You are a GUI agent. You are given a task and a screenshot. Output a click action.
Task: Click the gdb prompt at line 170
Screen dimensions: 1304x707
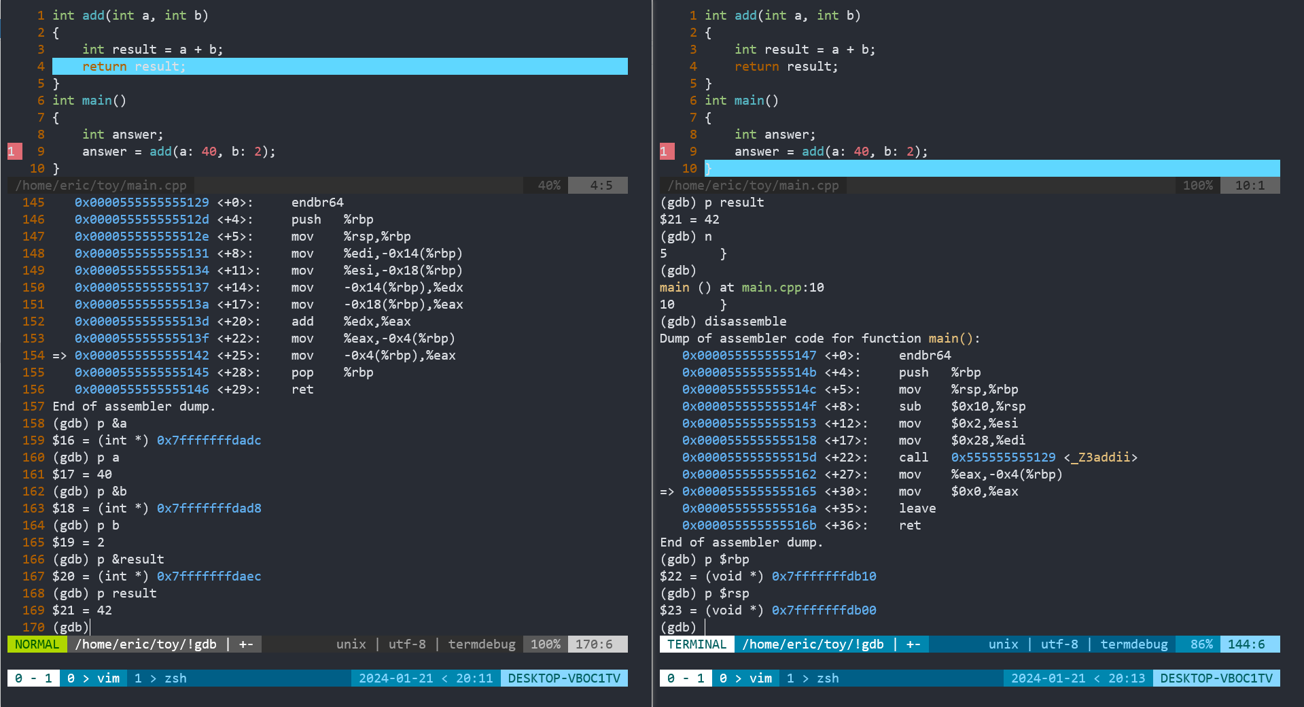pyautogui.click(x=71, y=627)
